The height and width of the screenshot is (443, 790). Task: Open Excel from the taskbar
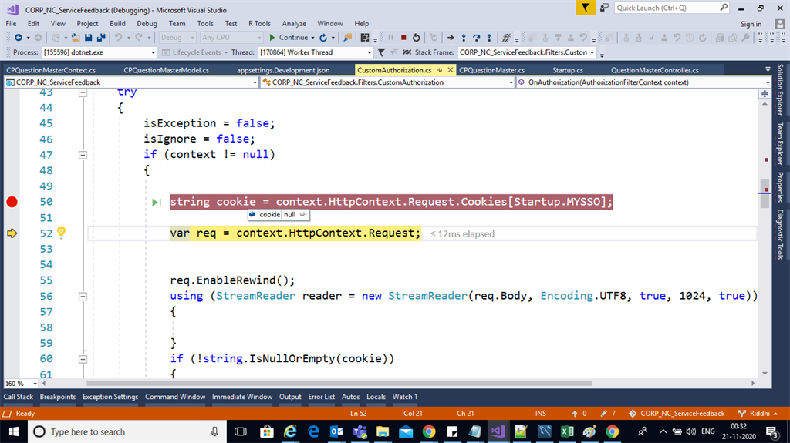point(567,431)
